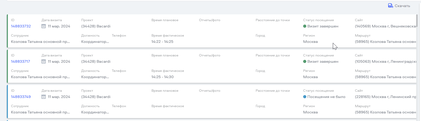The image size is (421, 121).
Task: Click site (228165) Москва г, Ленинский
Action: [386, 97]
